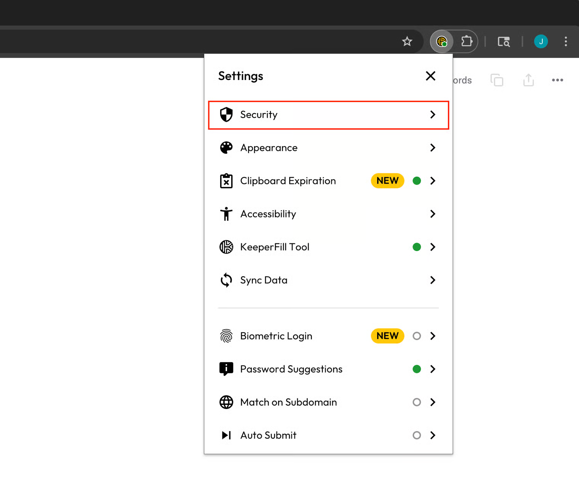Toggle the Clipboard Expiration green status dot
Viewport: 579px width, 478px height.
[417, 181]
